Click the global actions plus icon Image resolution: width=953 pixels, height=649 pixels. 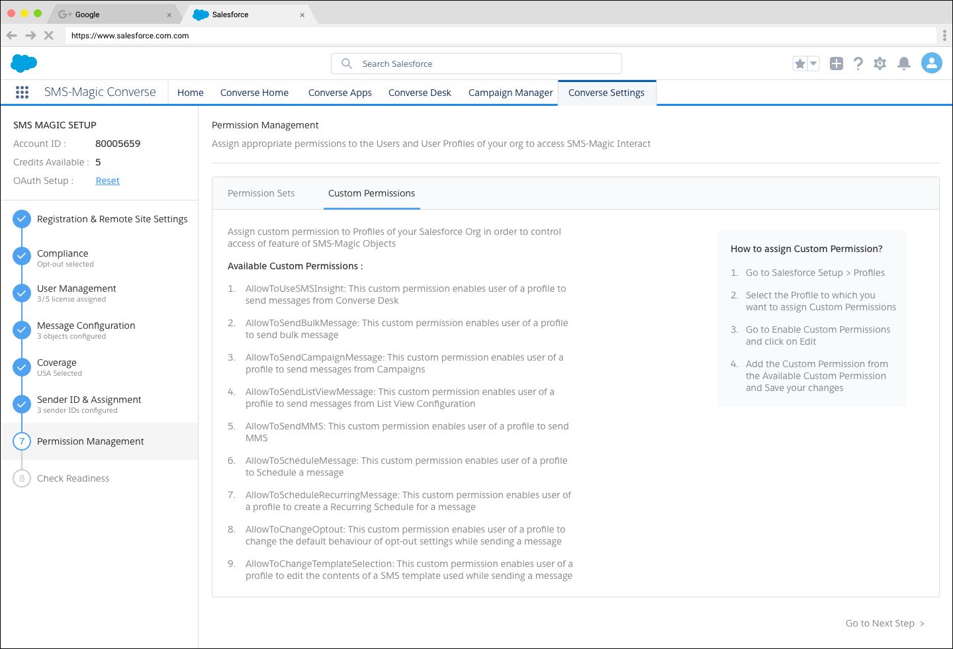pos(837,64)
